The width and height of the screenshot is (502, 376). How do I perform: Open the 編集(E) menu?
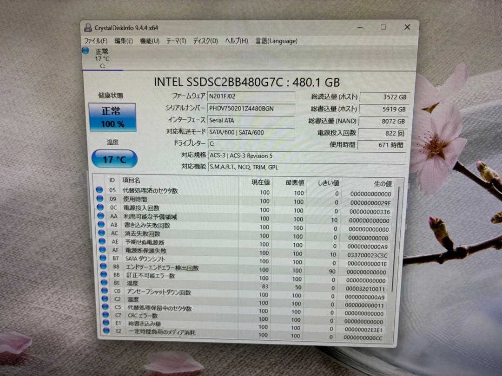pyautogui.click(x=124, y=41)
